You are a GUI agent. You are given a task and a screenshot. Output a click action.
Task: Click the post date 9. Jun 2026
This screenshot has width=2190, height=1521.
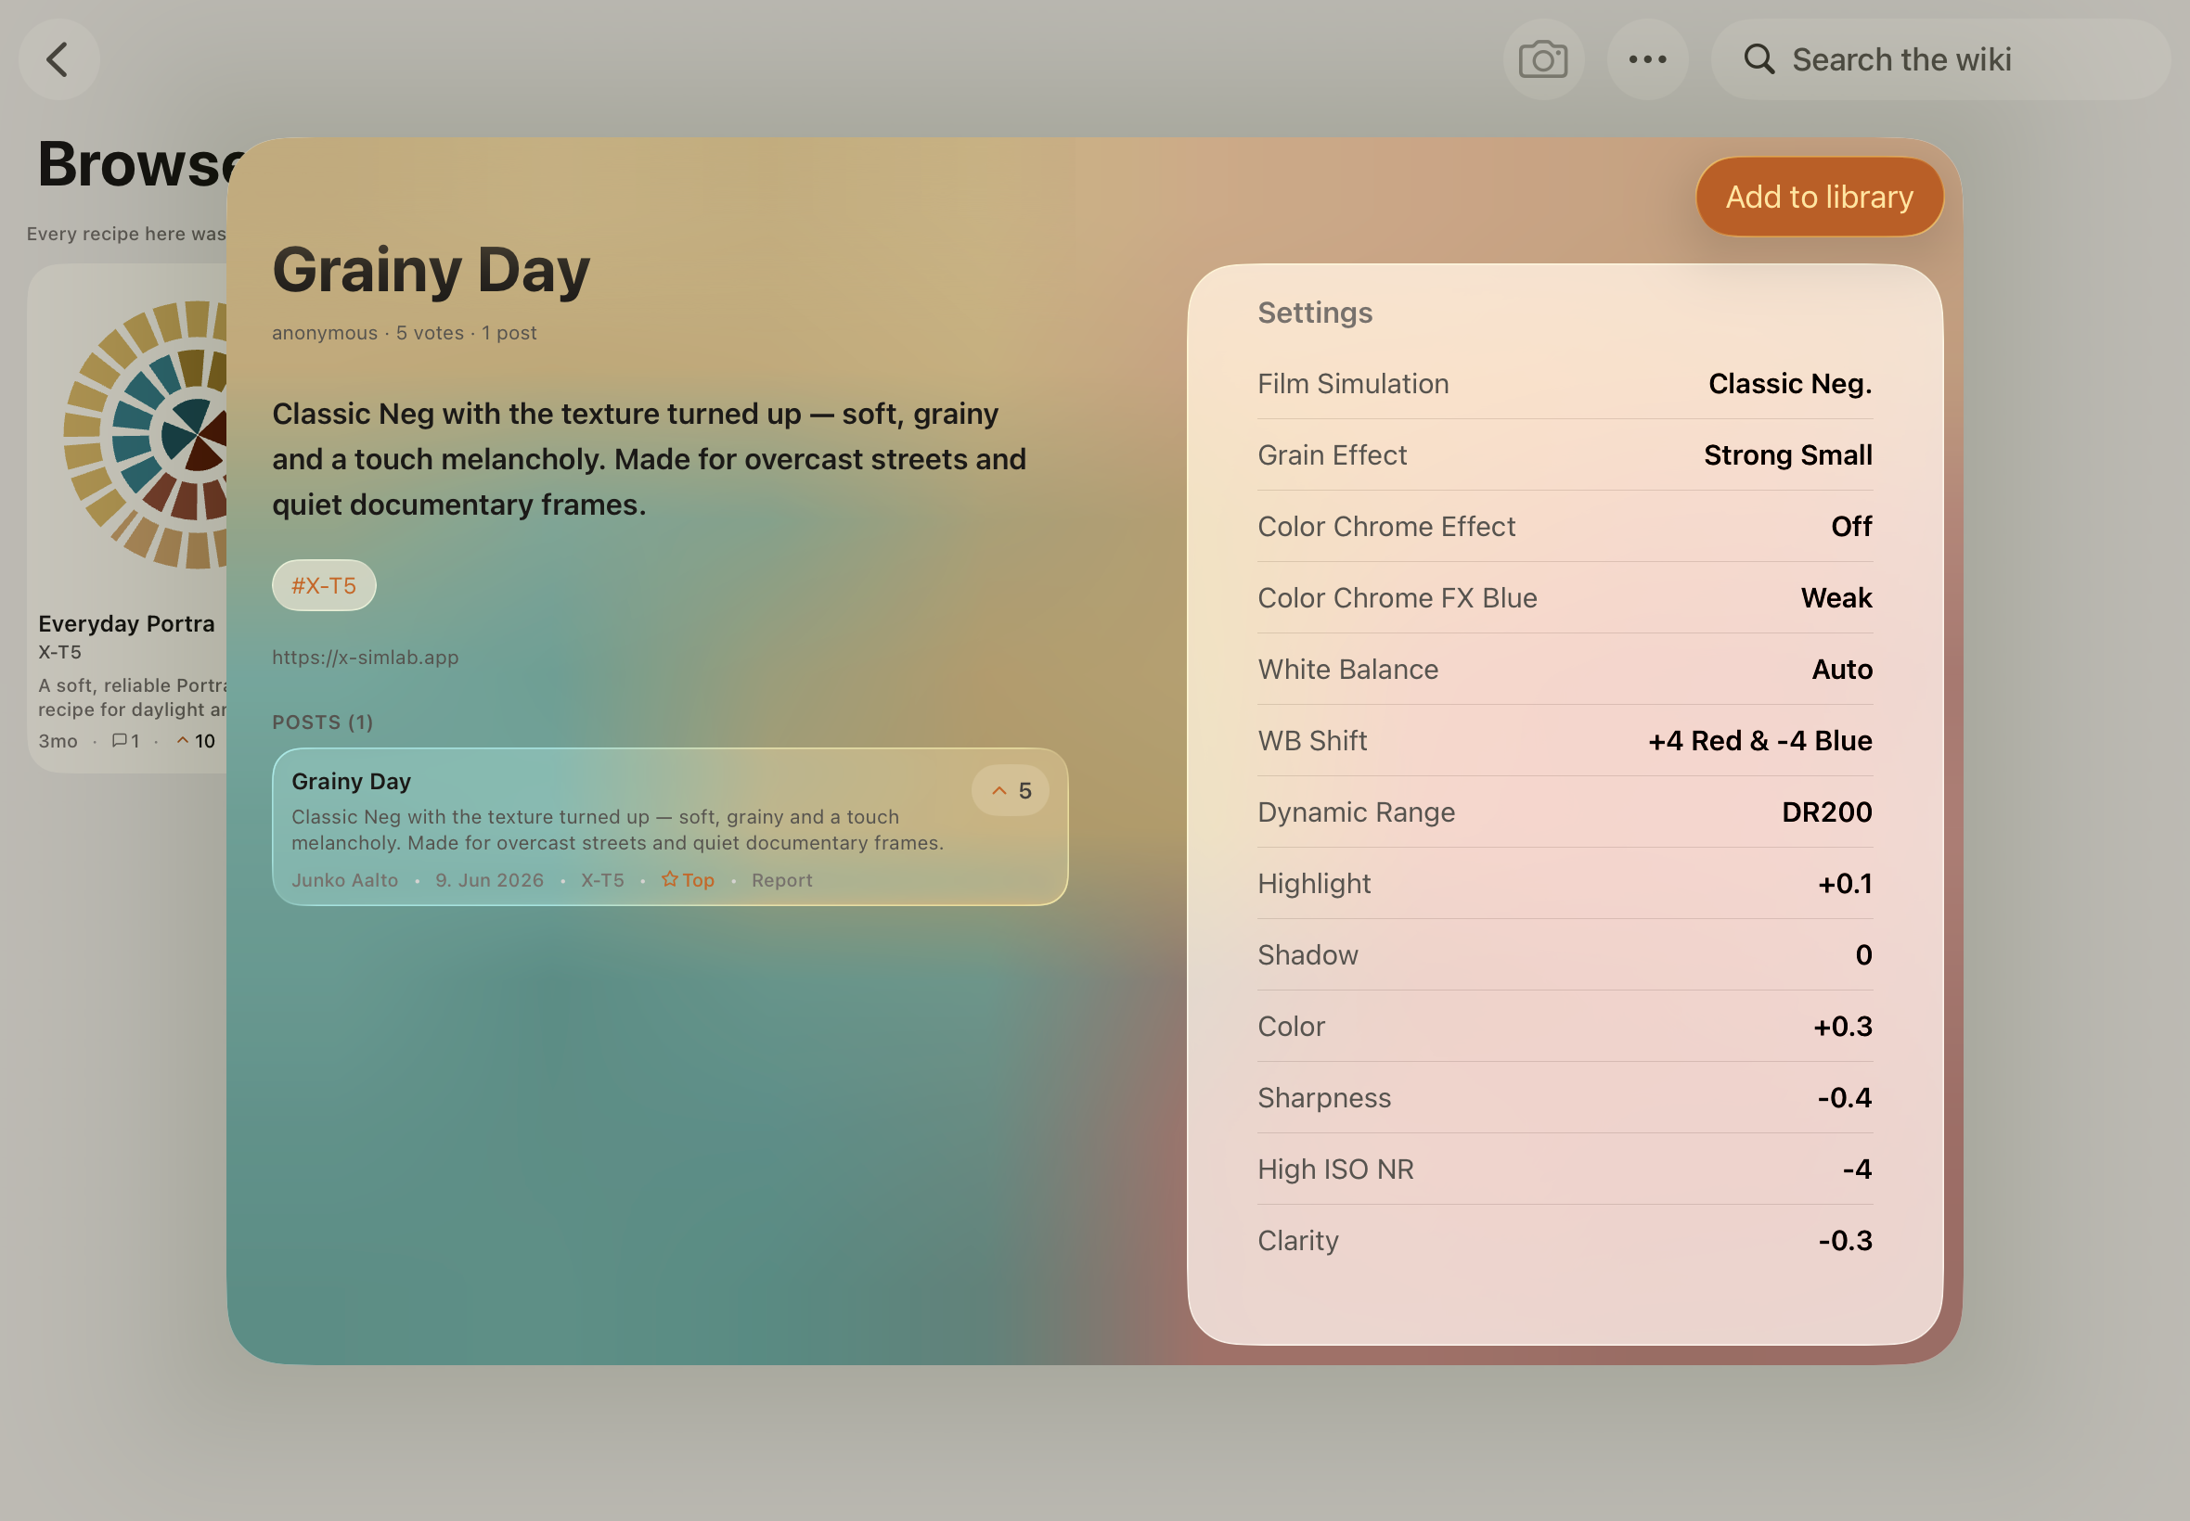[x=489, y=879]
